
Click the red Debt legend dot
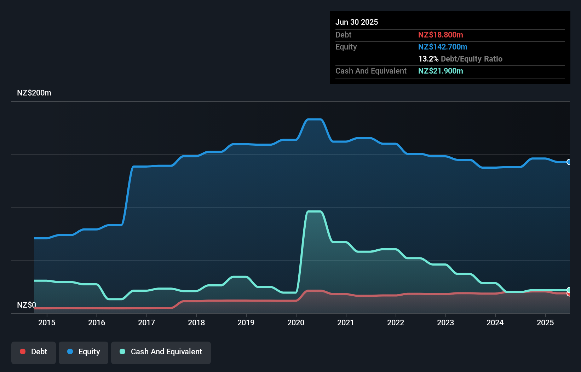tap(23, 351)
